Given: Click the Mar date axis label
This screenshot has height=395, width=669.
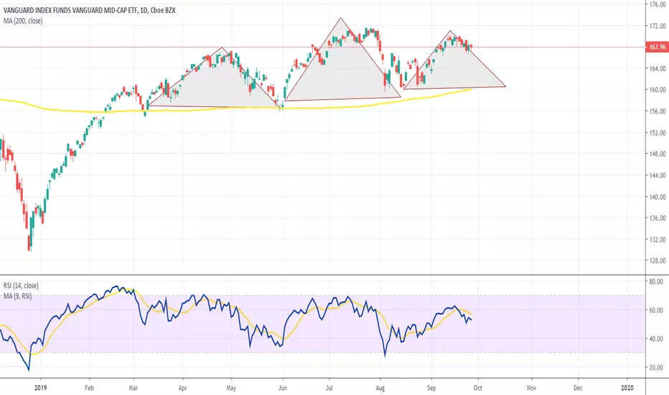Looking at the screenshot, I should click(x=134, y=388).
